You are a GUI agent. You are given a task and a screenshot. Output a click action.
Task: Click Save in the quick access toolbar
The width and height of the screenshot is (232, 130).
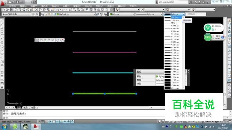point(17,2)
